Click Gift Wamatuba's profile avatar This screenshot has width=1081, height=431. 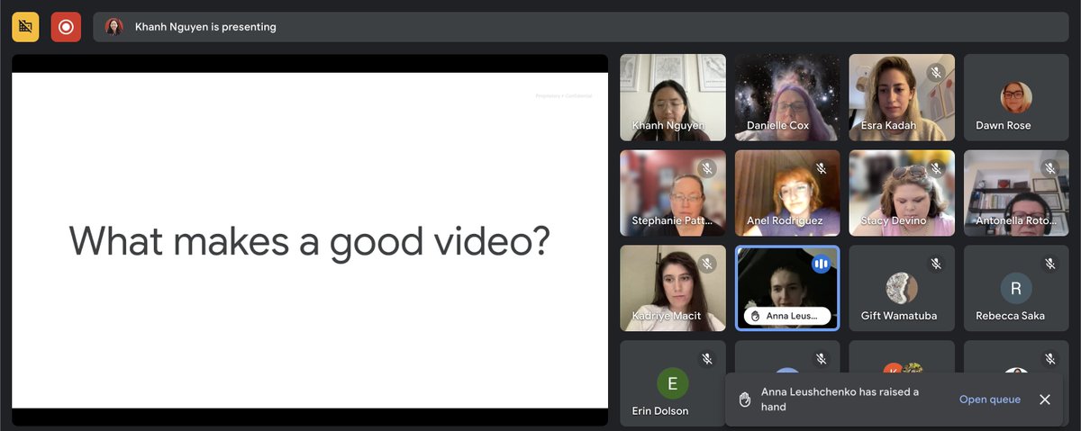coord(902,288)
